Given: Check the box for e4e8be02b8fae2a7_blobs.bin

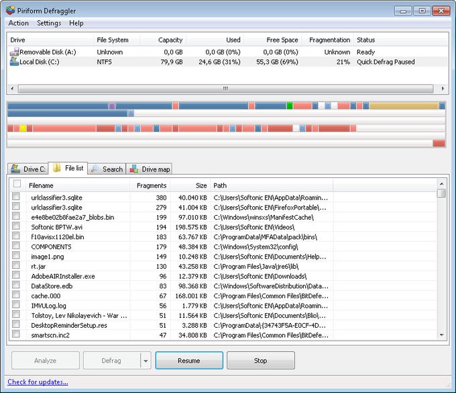Looking at the screenshot, I should 16,216.
